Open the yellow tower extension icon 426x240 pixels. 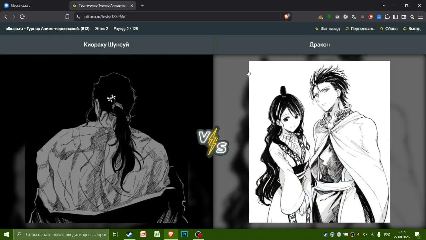tap(320, 17)
